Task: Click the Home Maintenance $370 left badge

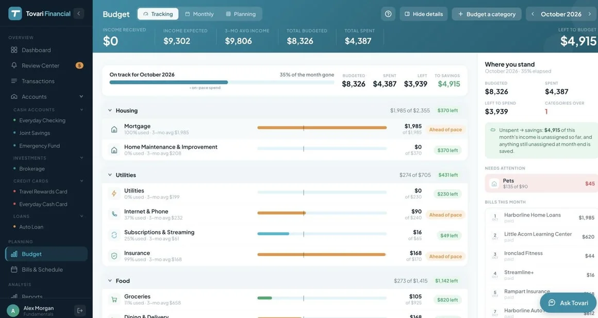Action: (x=447, y=150)
